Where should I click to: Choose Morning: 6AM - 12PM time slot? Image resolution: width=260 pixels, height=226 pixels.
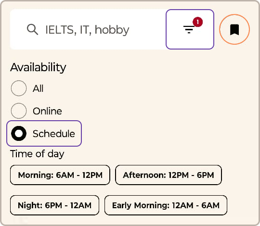point(60,175)
